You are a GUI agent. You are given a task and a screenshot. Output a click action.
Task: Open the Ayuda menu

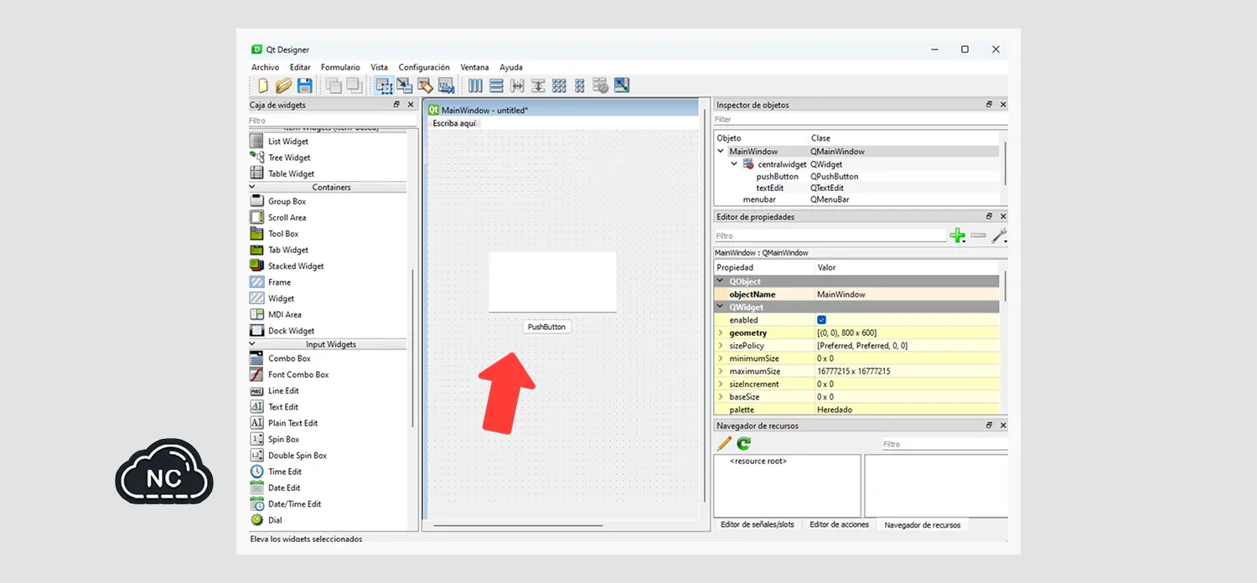[x=511, y=67]
